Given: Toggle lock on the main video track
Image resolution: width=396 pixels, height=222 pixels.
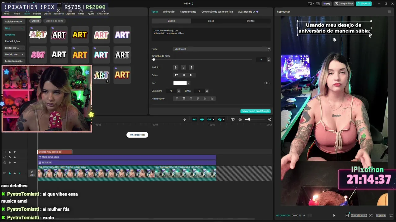Looking at the screenshot, I should click(10, 173).
